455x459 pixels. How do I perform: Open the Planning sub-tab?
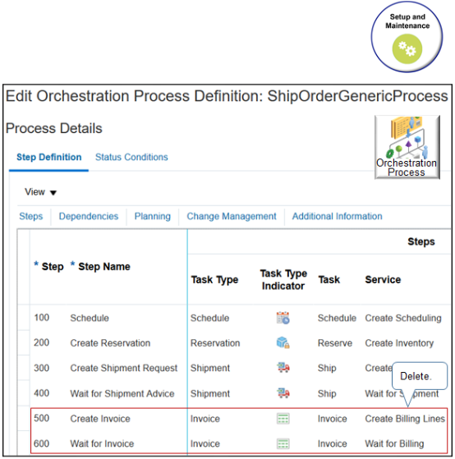pyautogui.click(x=152, y=216)
